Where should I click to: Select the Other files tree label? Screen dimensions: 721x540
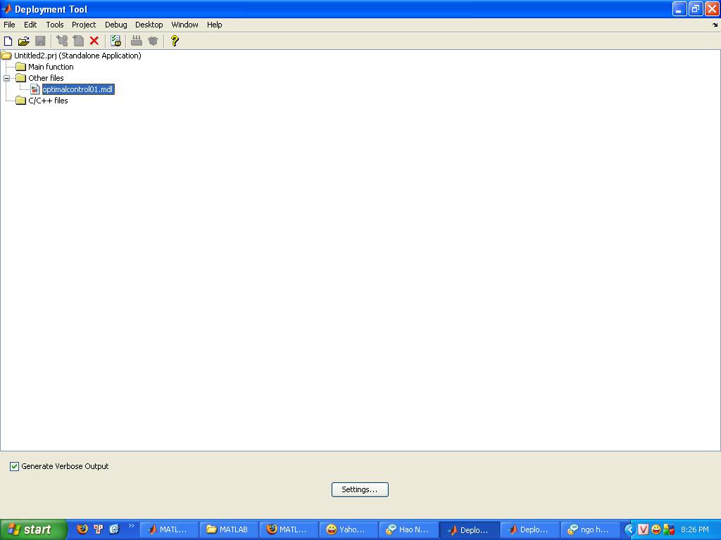[46, 78]
